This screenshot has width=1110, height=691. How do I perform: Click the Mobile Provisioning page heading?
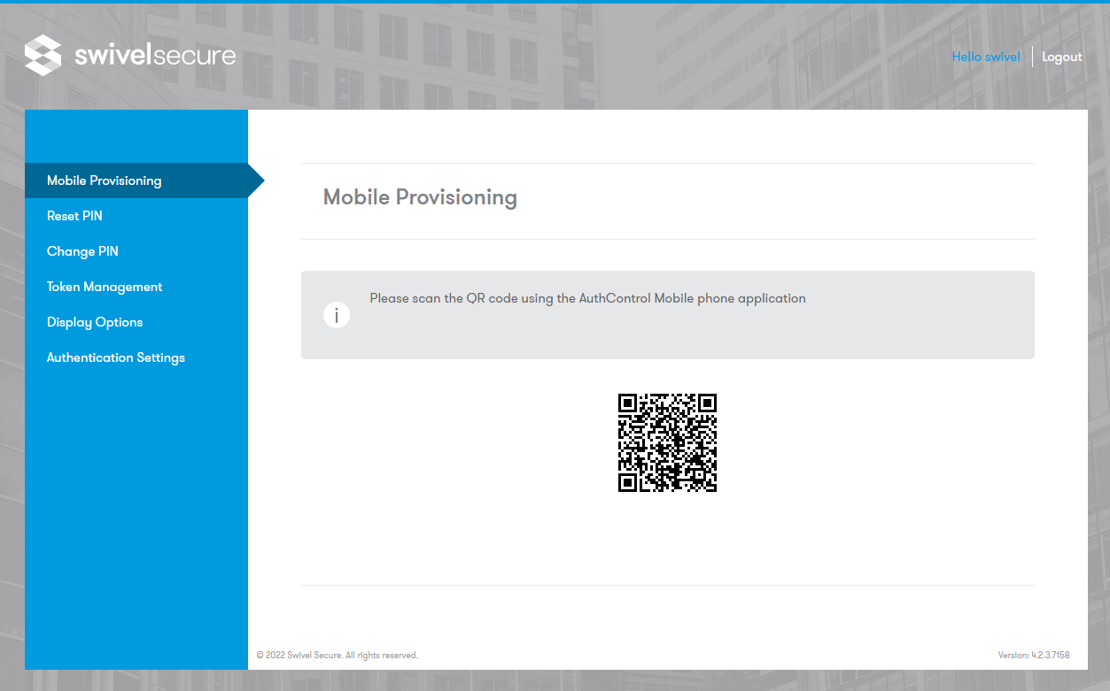tap(420, 196)
